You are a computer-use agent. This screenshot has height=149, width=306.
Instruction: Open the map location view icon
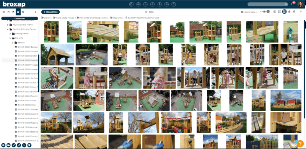tap(294, 12)
